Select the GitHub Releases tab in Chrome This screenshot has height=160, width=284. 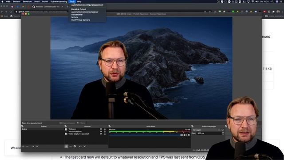(48, 7)
